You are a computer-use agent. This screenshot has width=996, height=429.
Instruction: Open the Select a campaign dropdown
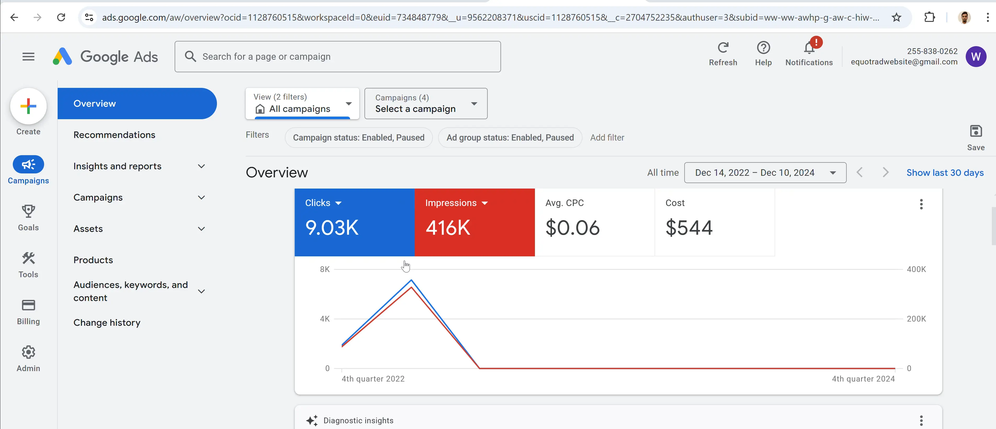point(425,104)
